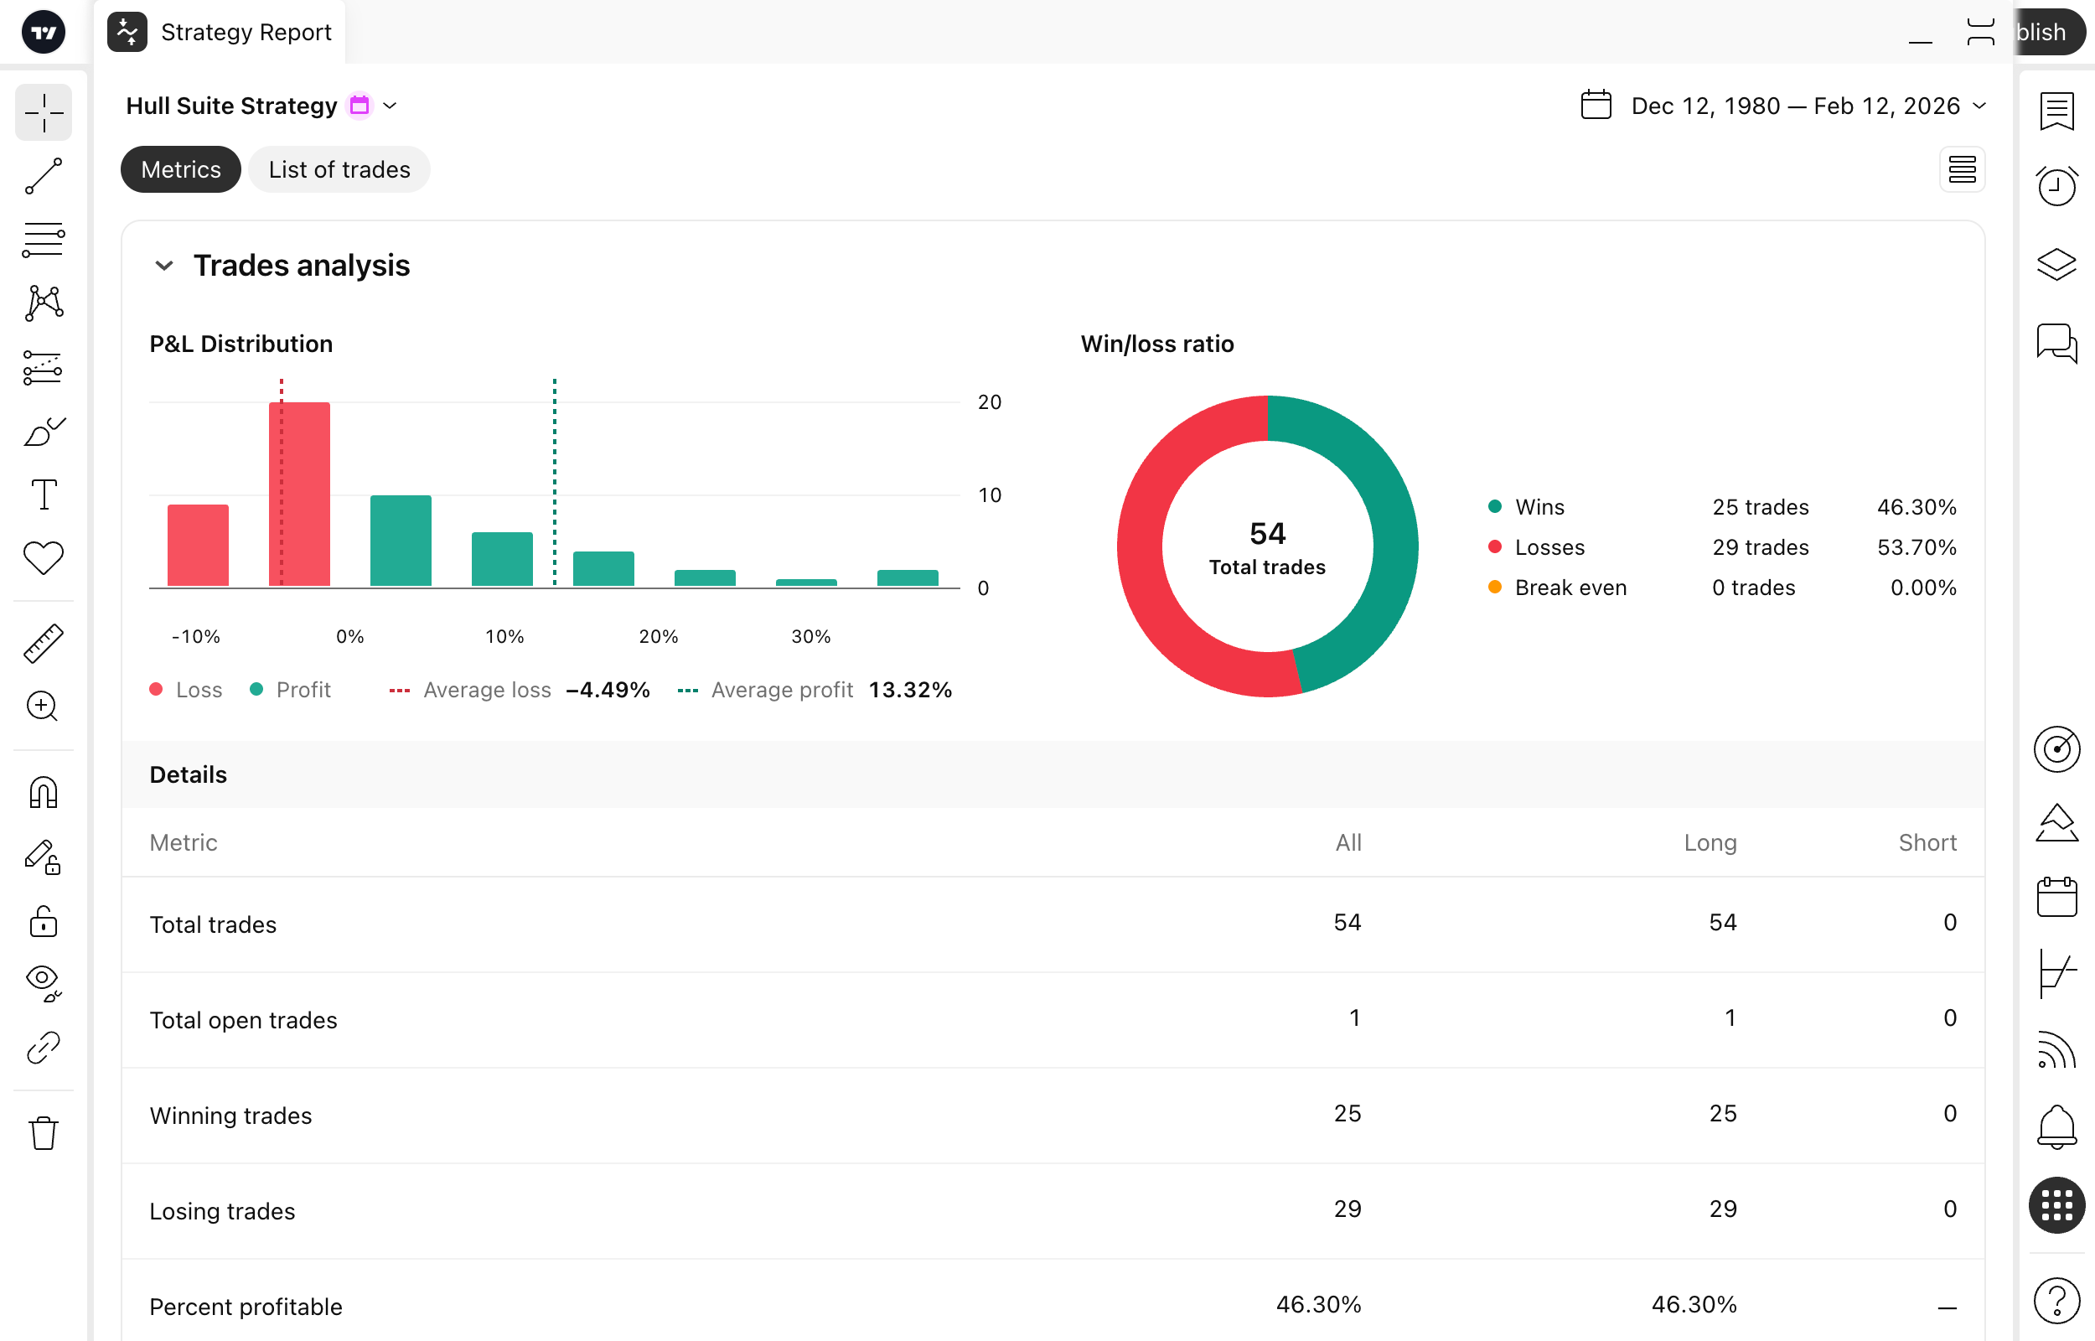Viewport: 2095px width, 1341px height.
Task: Select the Text tool
Action: click(44, 494)
